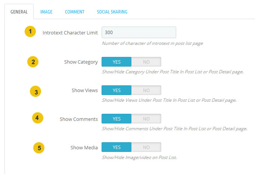Image resolution: width=255 pixels, height=174 pixels.
Task: Turn off Show Comments via NO
Action: [146, 119]
